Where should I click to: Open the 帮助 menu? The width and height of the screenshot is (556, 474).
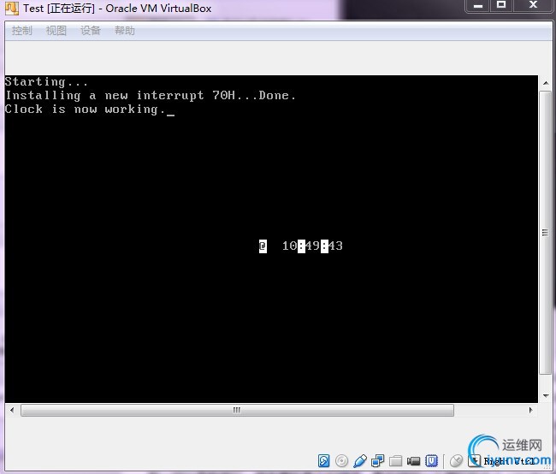[125, 31]
